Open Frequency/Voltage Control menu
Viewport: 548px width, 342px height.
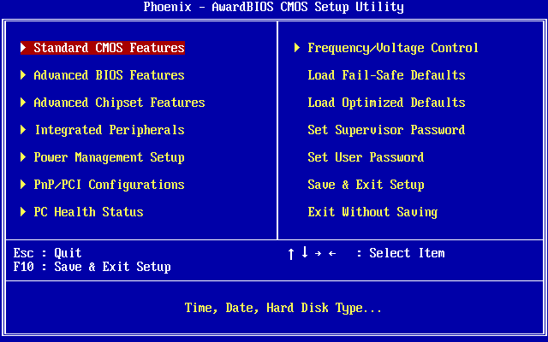coord(393,48)
